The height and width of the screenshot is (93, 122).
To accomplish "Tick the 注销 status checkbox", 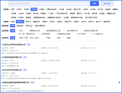I will click(x=55, y=38).
